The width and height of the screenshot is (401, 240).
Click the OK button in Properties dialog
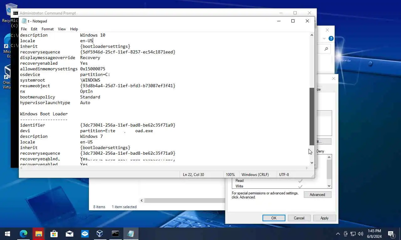[x=274, y=218]
